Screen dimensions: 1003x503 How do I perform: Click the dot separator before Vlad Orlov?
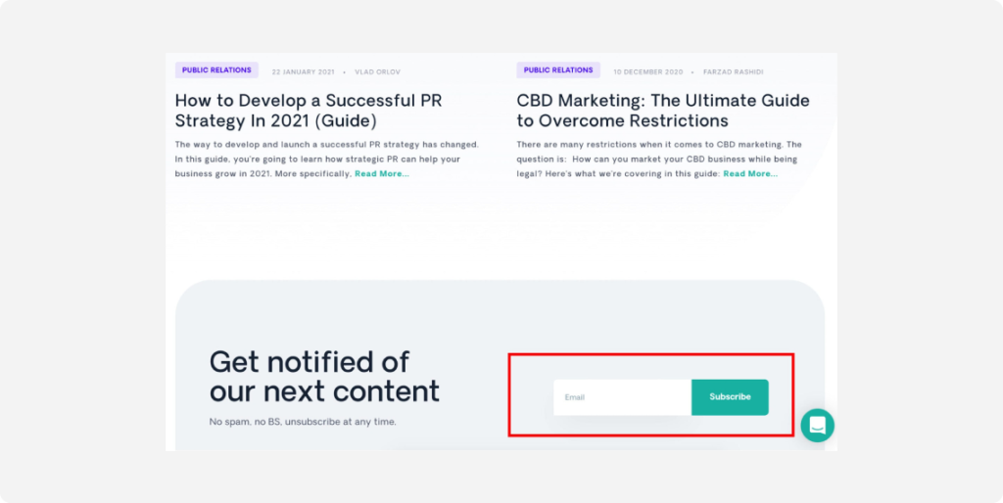tap(344, 72)
